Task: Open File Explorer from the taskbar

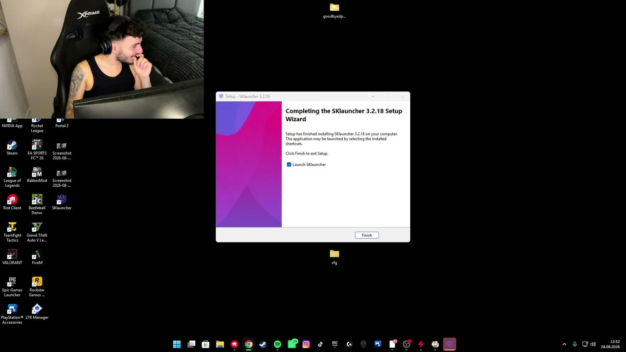Action: tap(220, 344)
